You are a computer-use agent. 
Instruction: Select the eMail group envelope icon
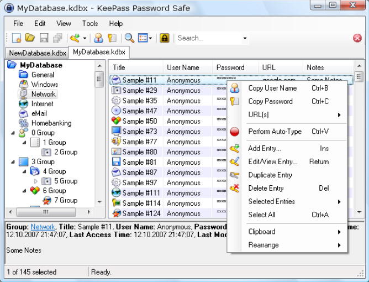click(x=23, y=113)
